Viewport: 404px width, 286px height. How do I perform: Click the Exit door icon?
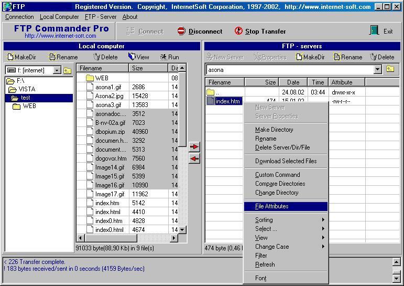pyautogui.click(x=374, y=31)
